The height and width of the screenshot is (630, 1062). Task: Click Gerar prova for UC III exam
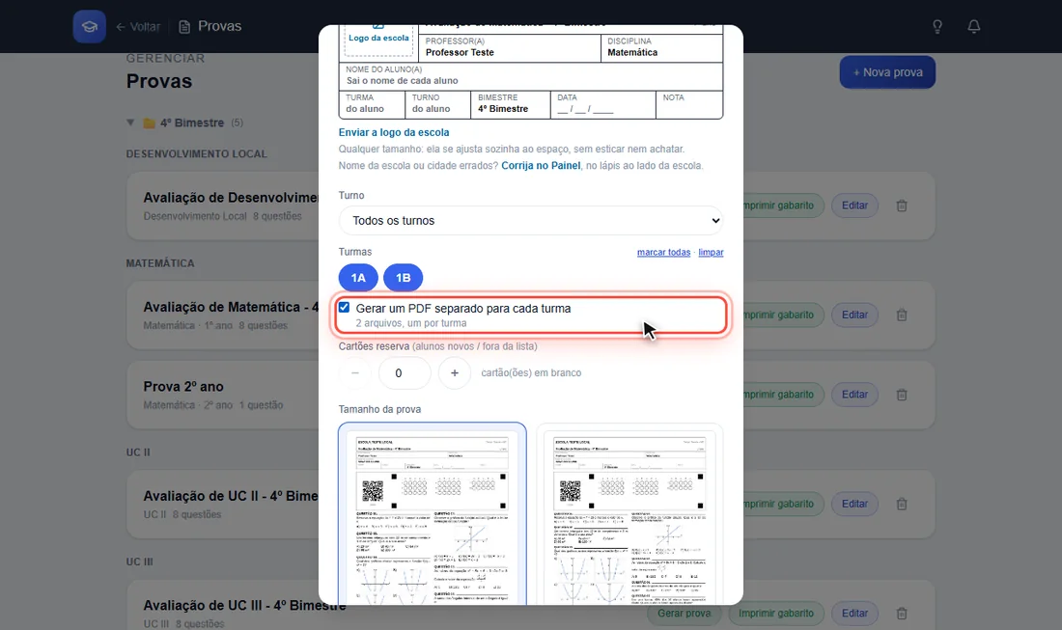[x=685, y=614]
